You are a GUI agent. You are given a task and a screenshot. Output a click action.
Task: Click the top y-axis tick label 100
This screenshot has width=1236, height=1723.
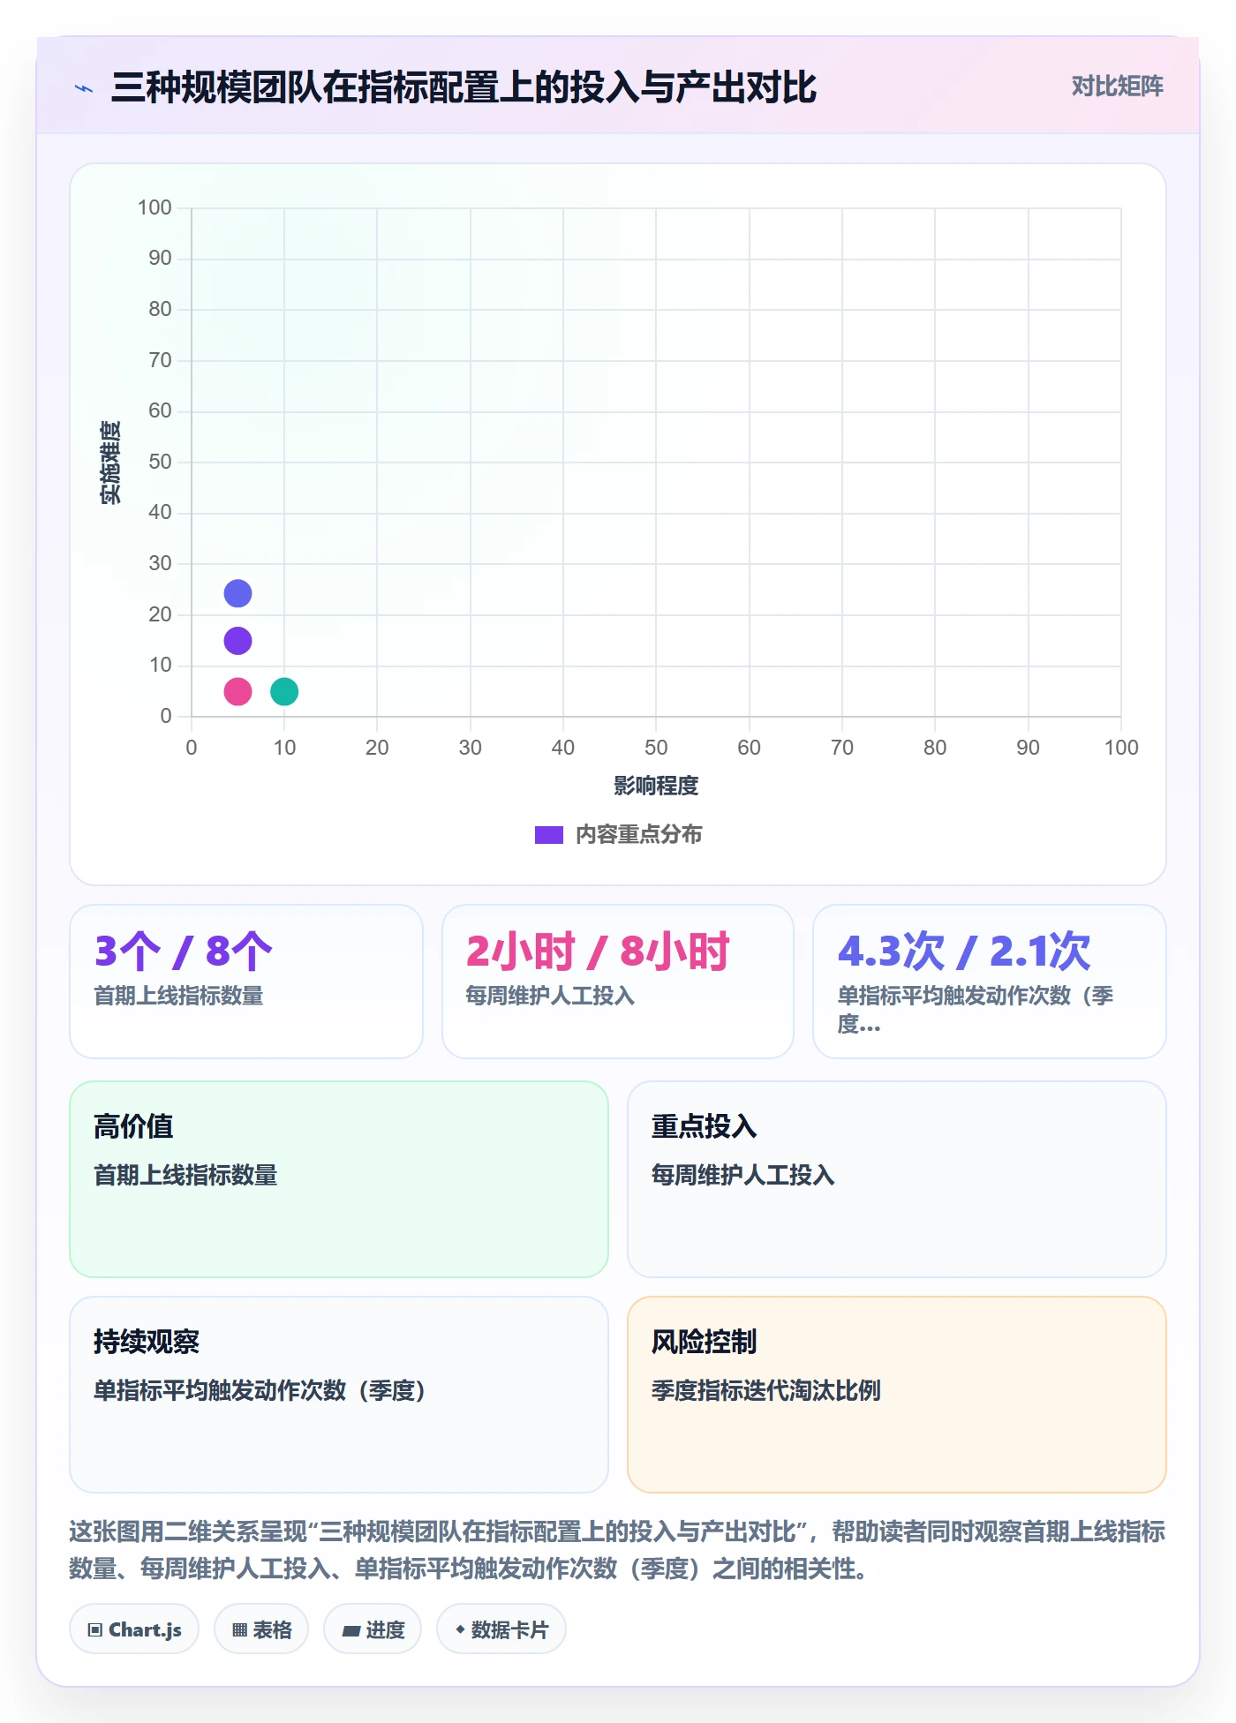(154, 207)
